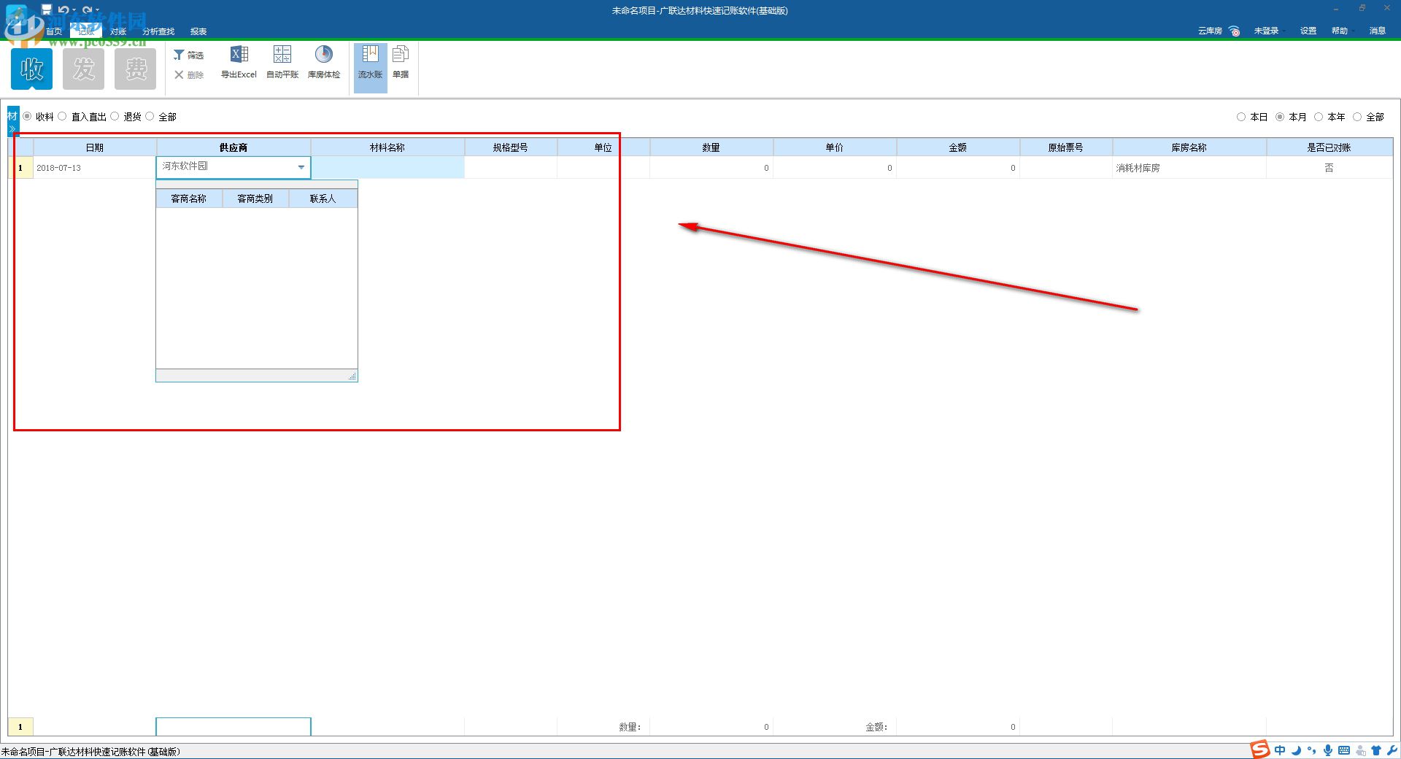1401x759 pixels.
Task: Open 消息 messages
Action: coord(1378,31)
